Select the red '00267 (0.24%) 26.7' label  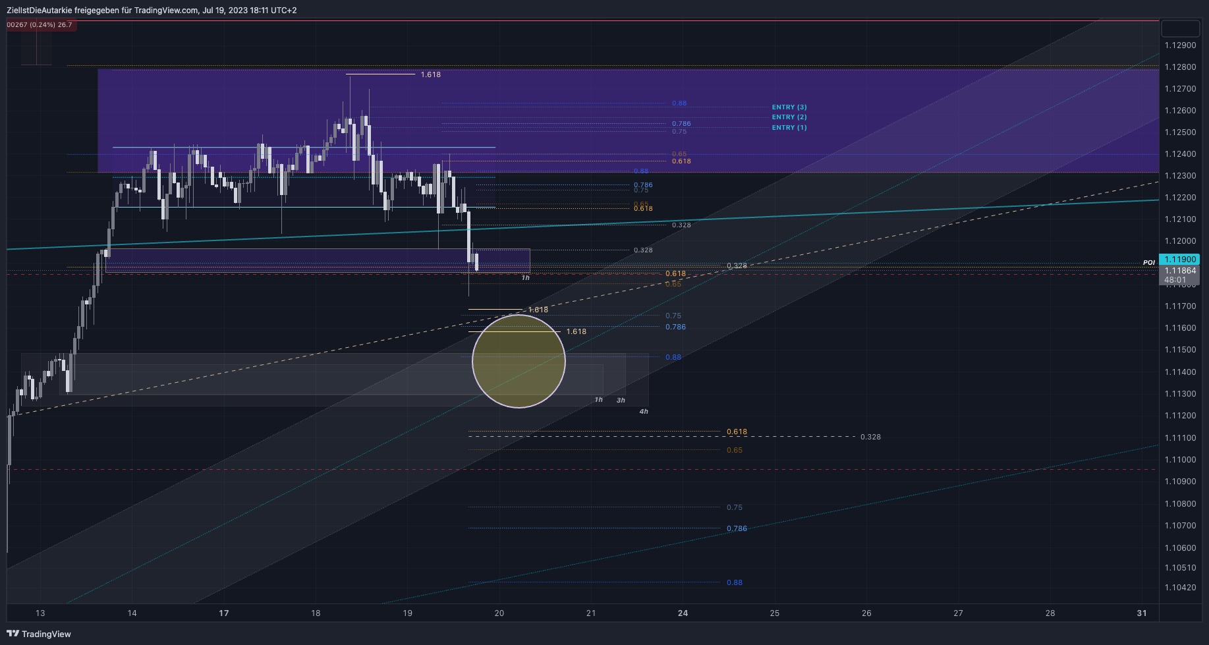[x=41, y=25]
